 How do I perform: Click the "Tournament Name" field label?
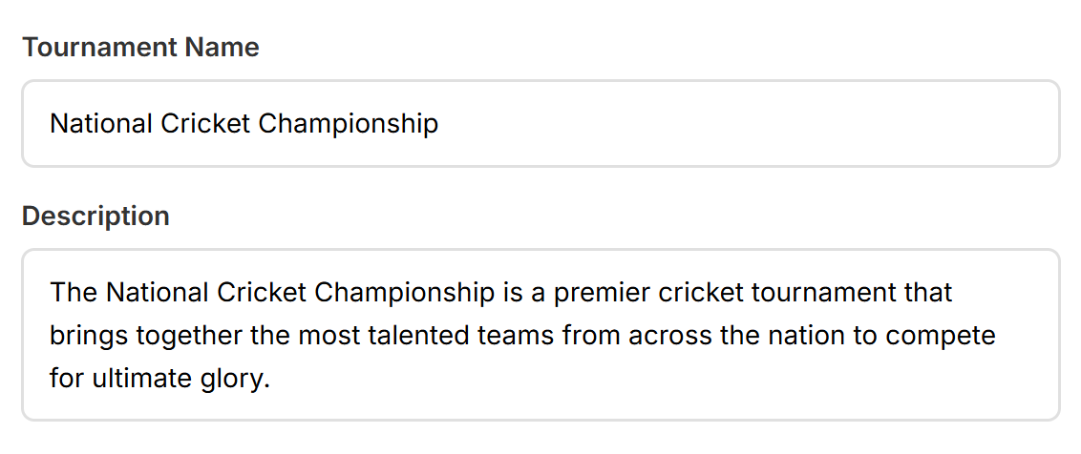pos(140,48)
